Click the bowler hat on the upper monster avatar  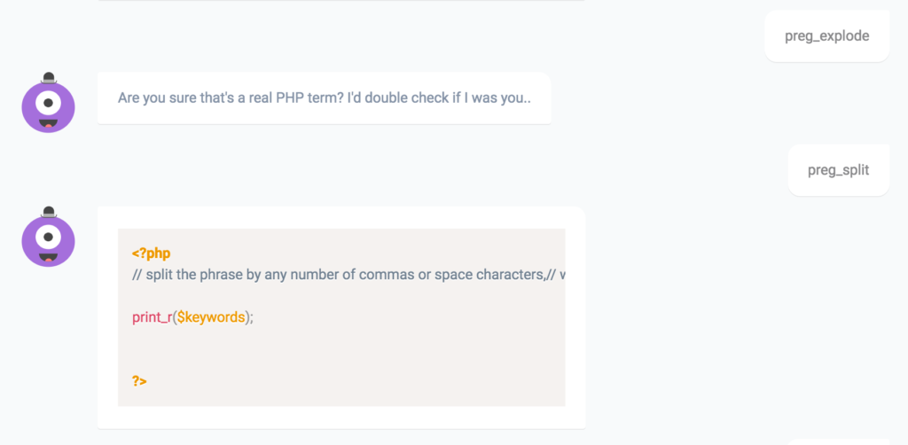pyautogui.click(x=49, y=78)
